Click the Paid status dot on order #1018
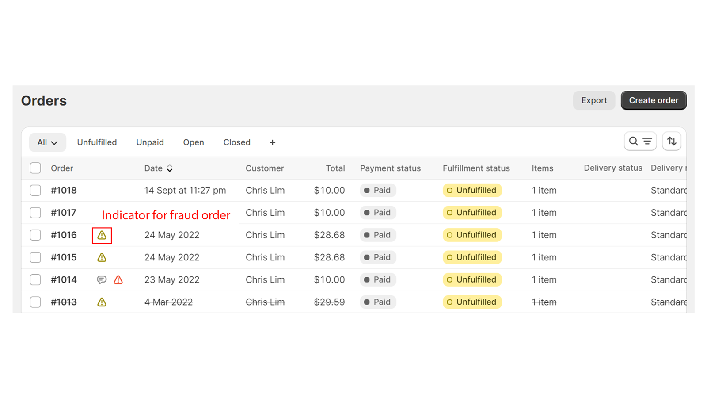Viewport: 707px width, 398px height. tap(368, 190)
